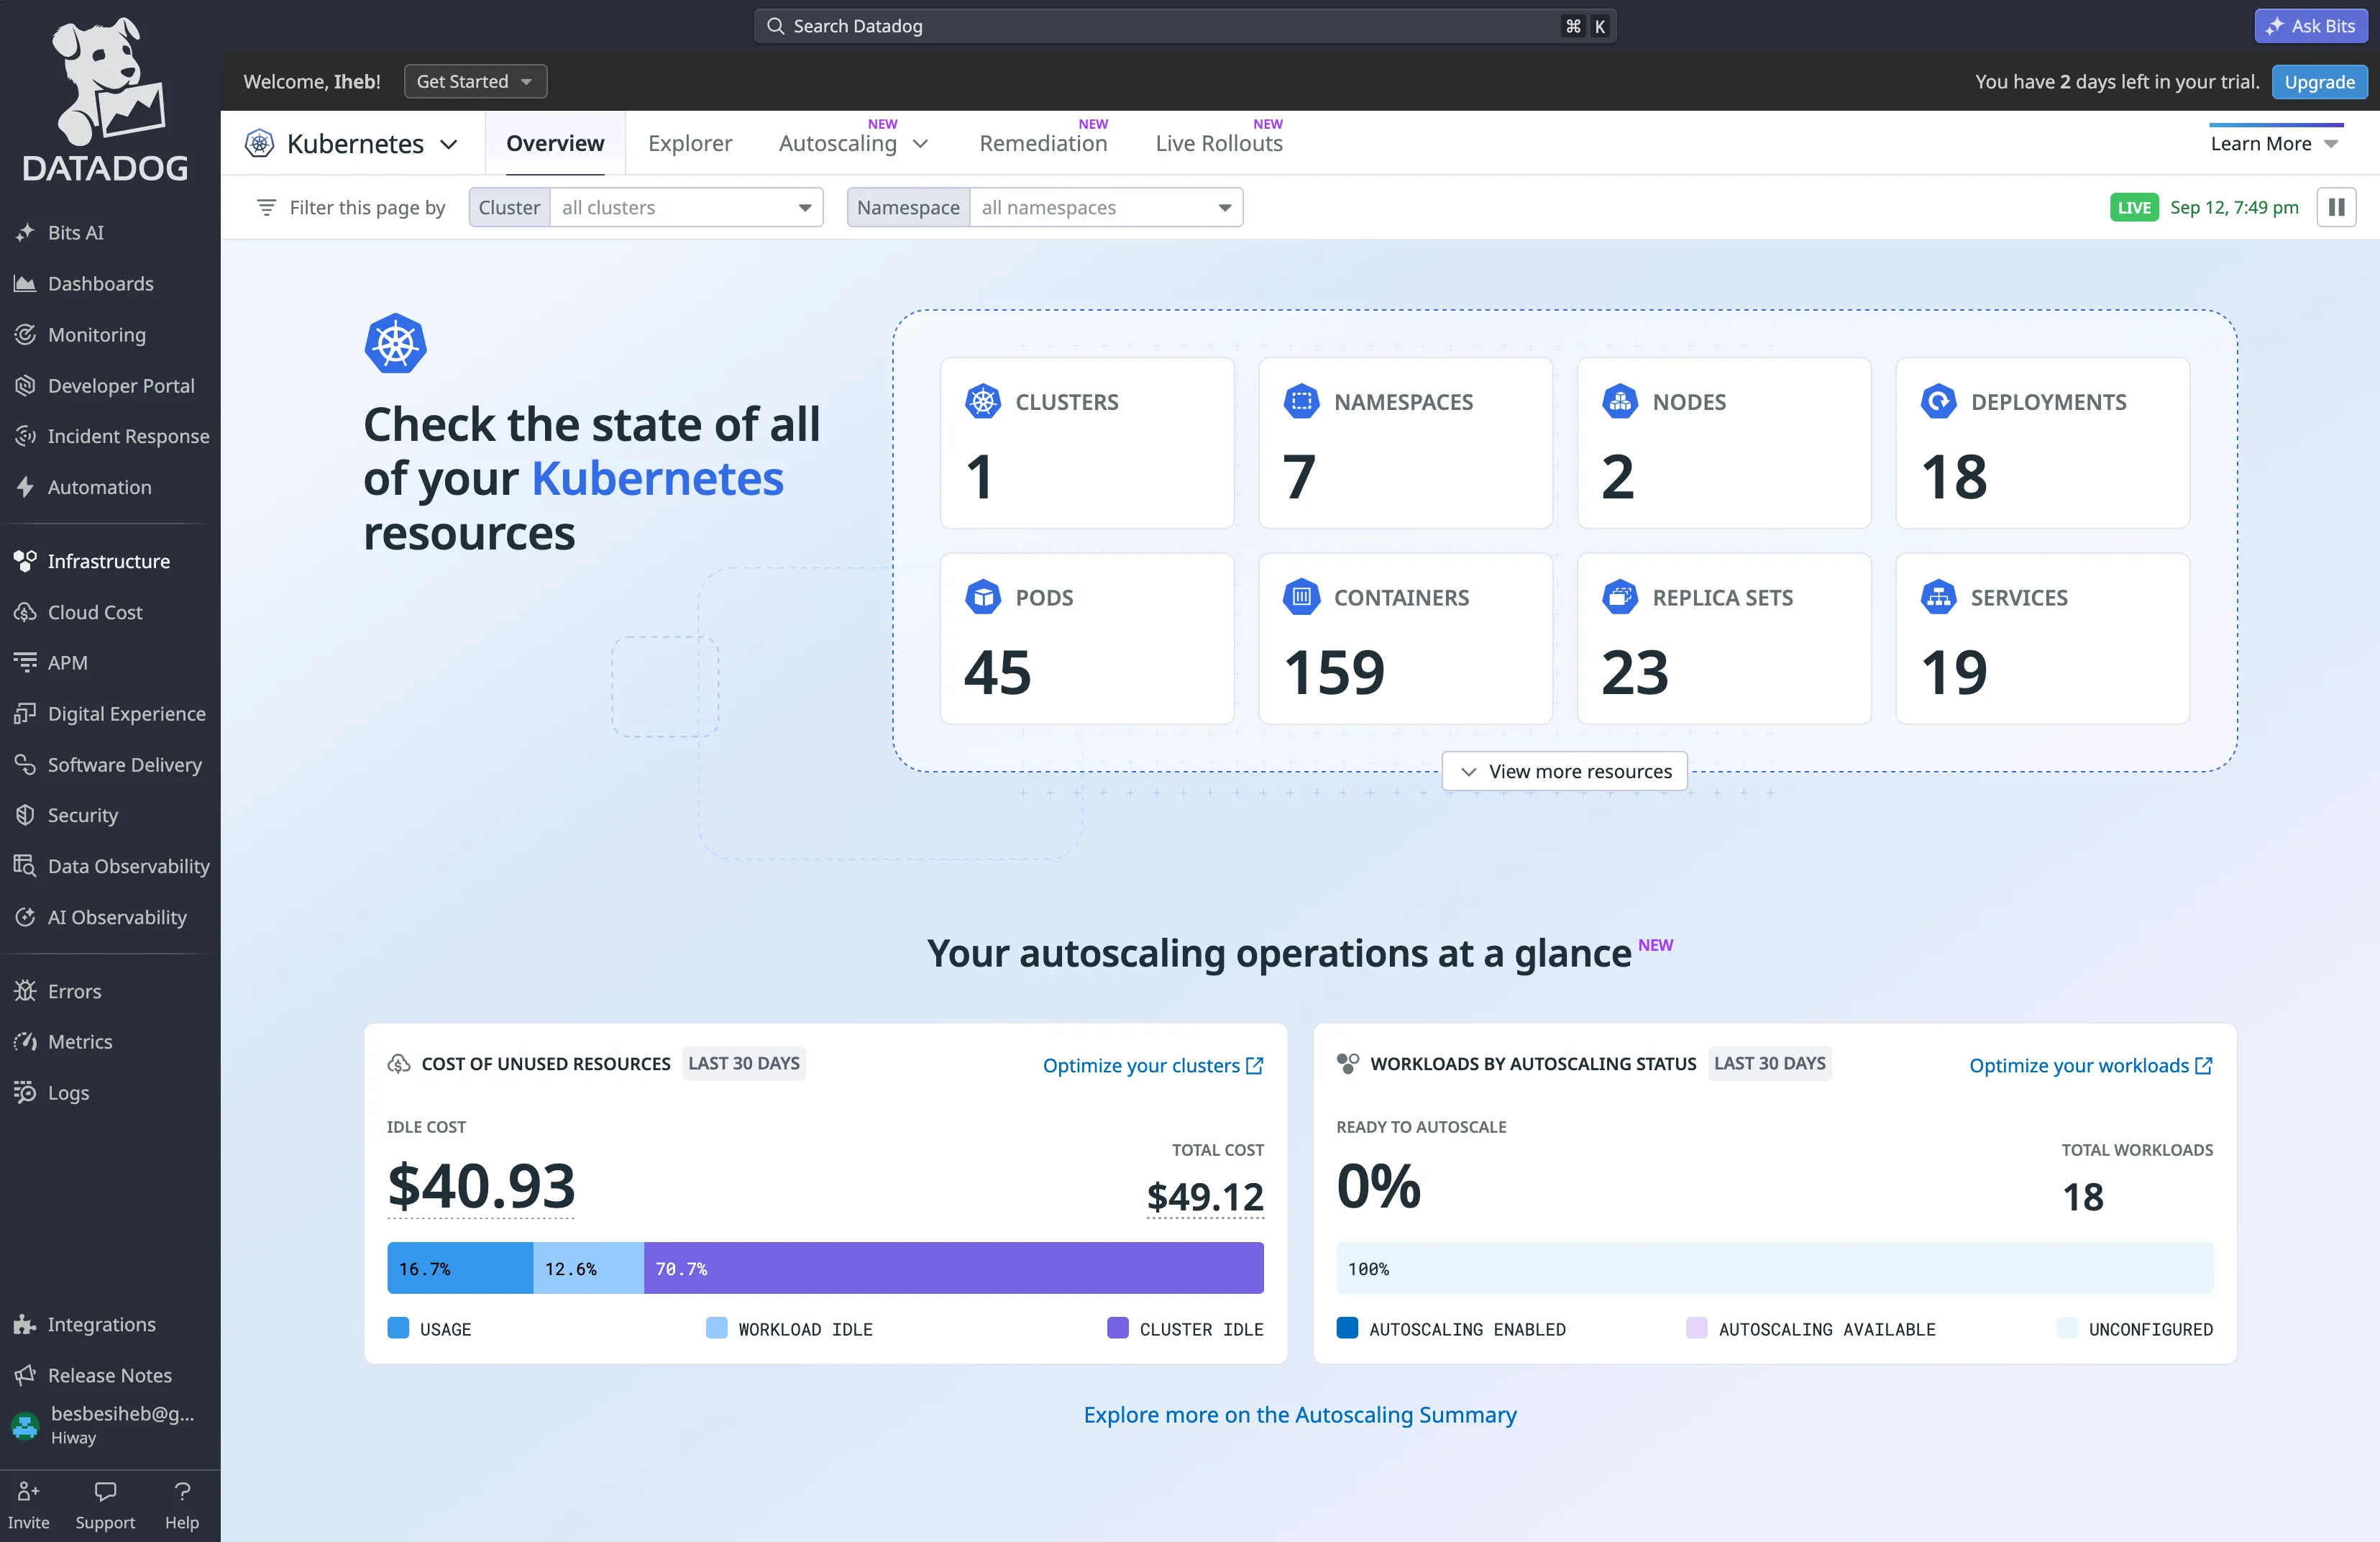This screenshot has width=2380, height=1542.
Task: Click Ask Bits button
Action: click(2311, 26)
